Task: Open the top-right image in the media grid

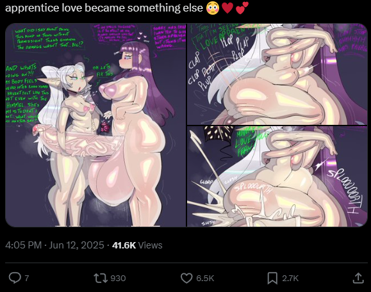Action: pos(277,74)
